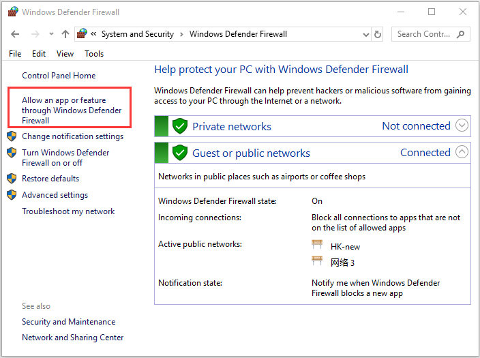480x358 pixels.
Task: Click the 网络 3 network name
Action: 342,263
